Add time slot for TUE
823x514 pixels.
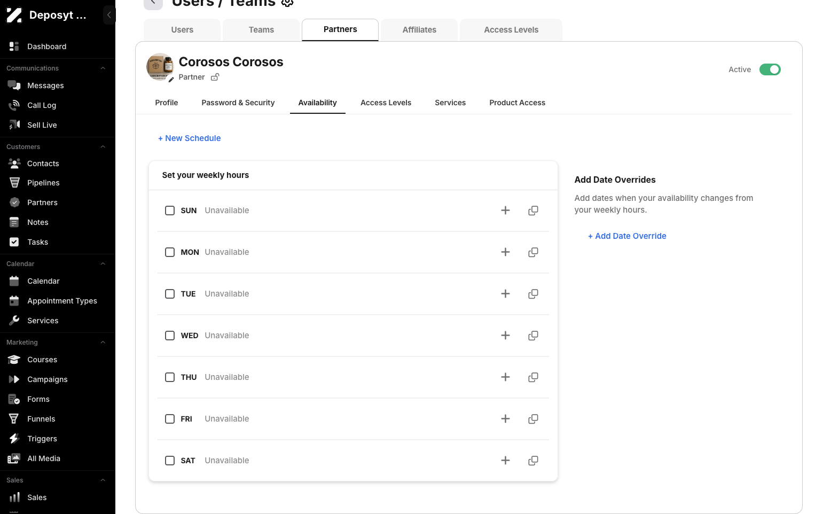coord(505,294)
